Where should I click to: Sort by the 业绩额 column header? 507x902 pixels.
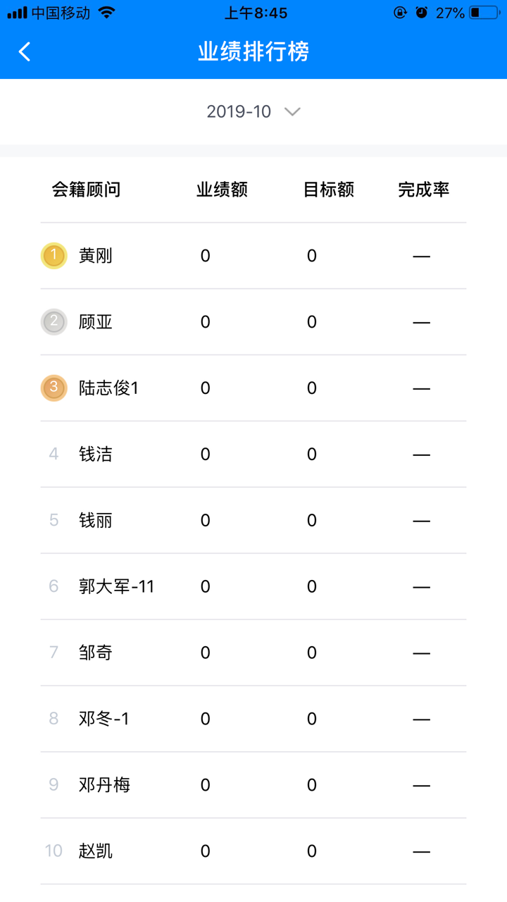(222, 190)
